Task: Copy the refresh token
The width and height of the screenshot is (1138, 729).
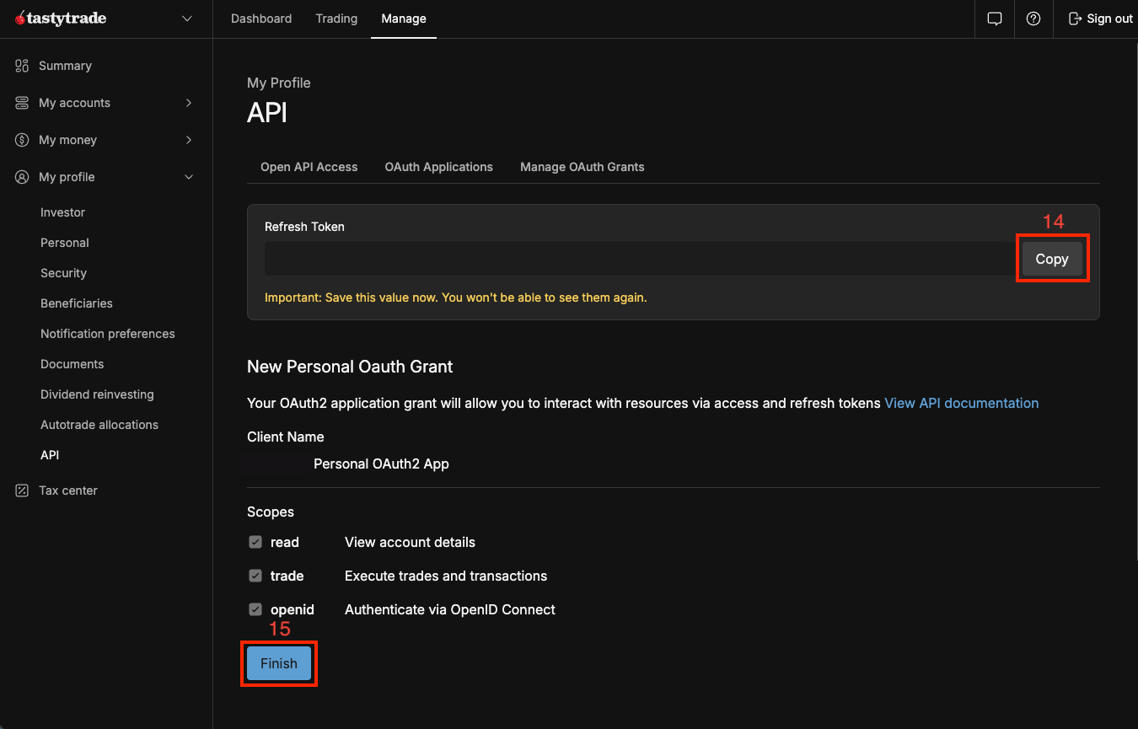Action: coord(1052,259)
